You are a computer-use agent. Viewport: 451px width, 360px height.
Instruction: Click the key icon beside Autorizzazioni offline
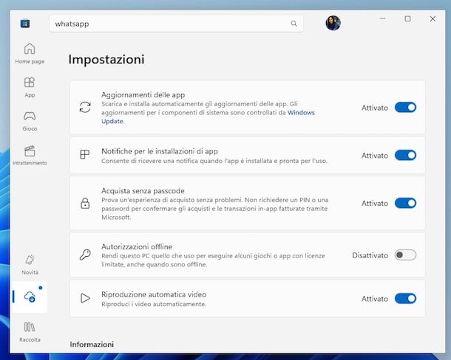tap(85, 255)
